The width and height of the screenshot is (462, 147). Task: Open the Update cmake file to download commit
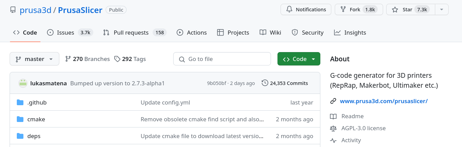(202, 136)
